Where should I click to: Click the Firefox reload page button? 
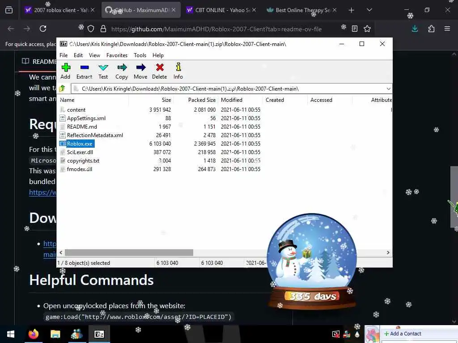[x=43, y=29]
